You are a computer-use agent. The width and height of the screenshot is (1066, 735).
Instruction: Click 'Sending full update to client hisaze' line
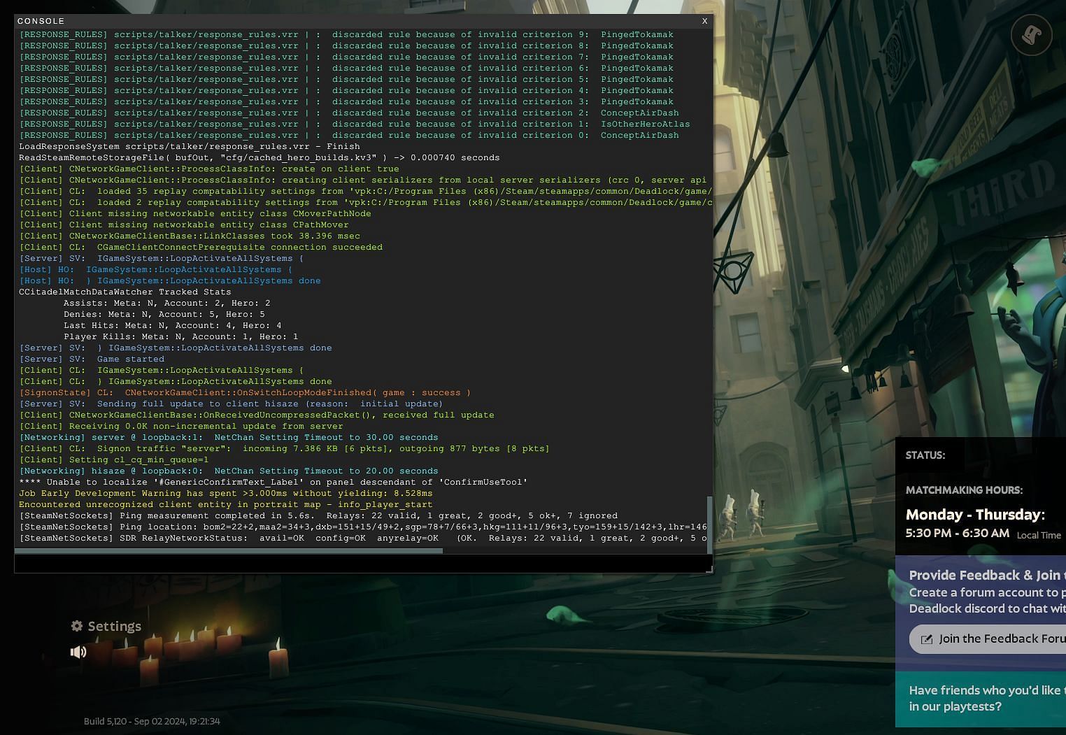pos(231,404)
